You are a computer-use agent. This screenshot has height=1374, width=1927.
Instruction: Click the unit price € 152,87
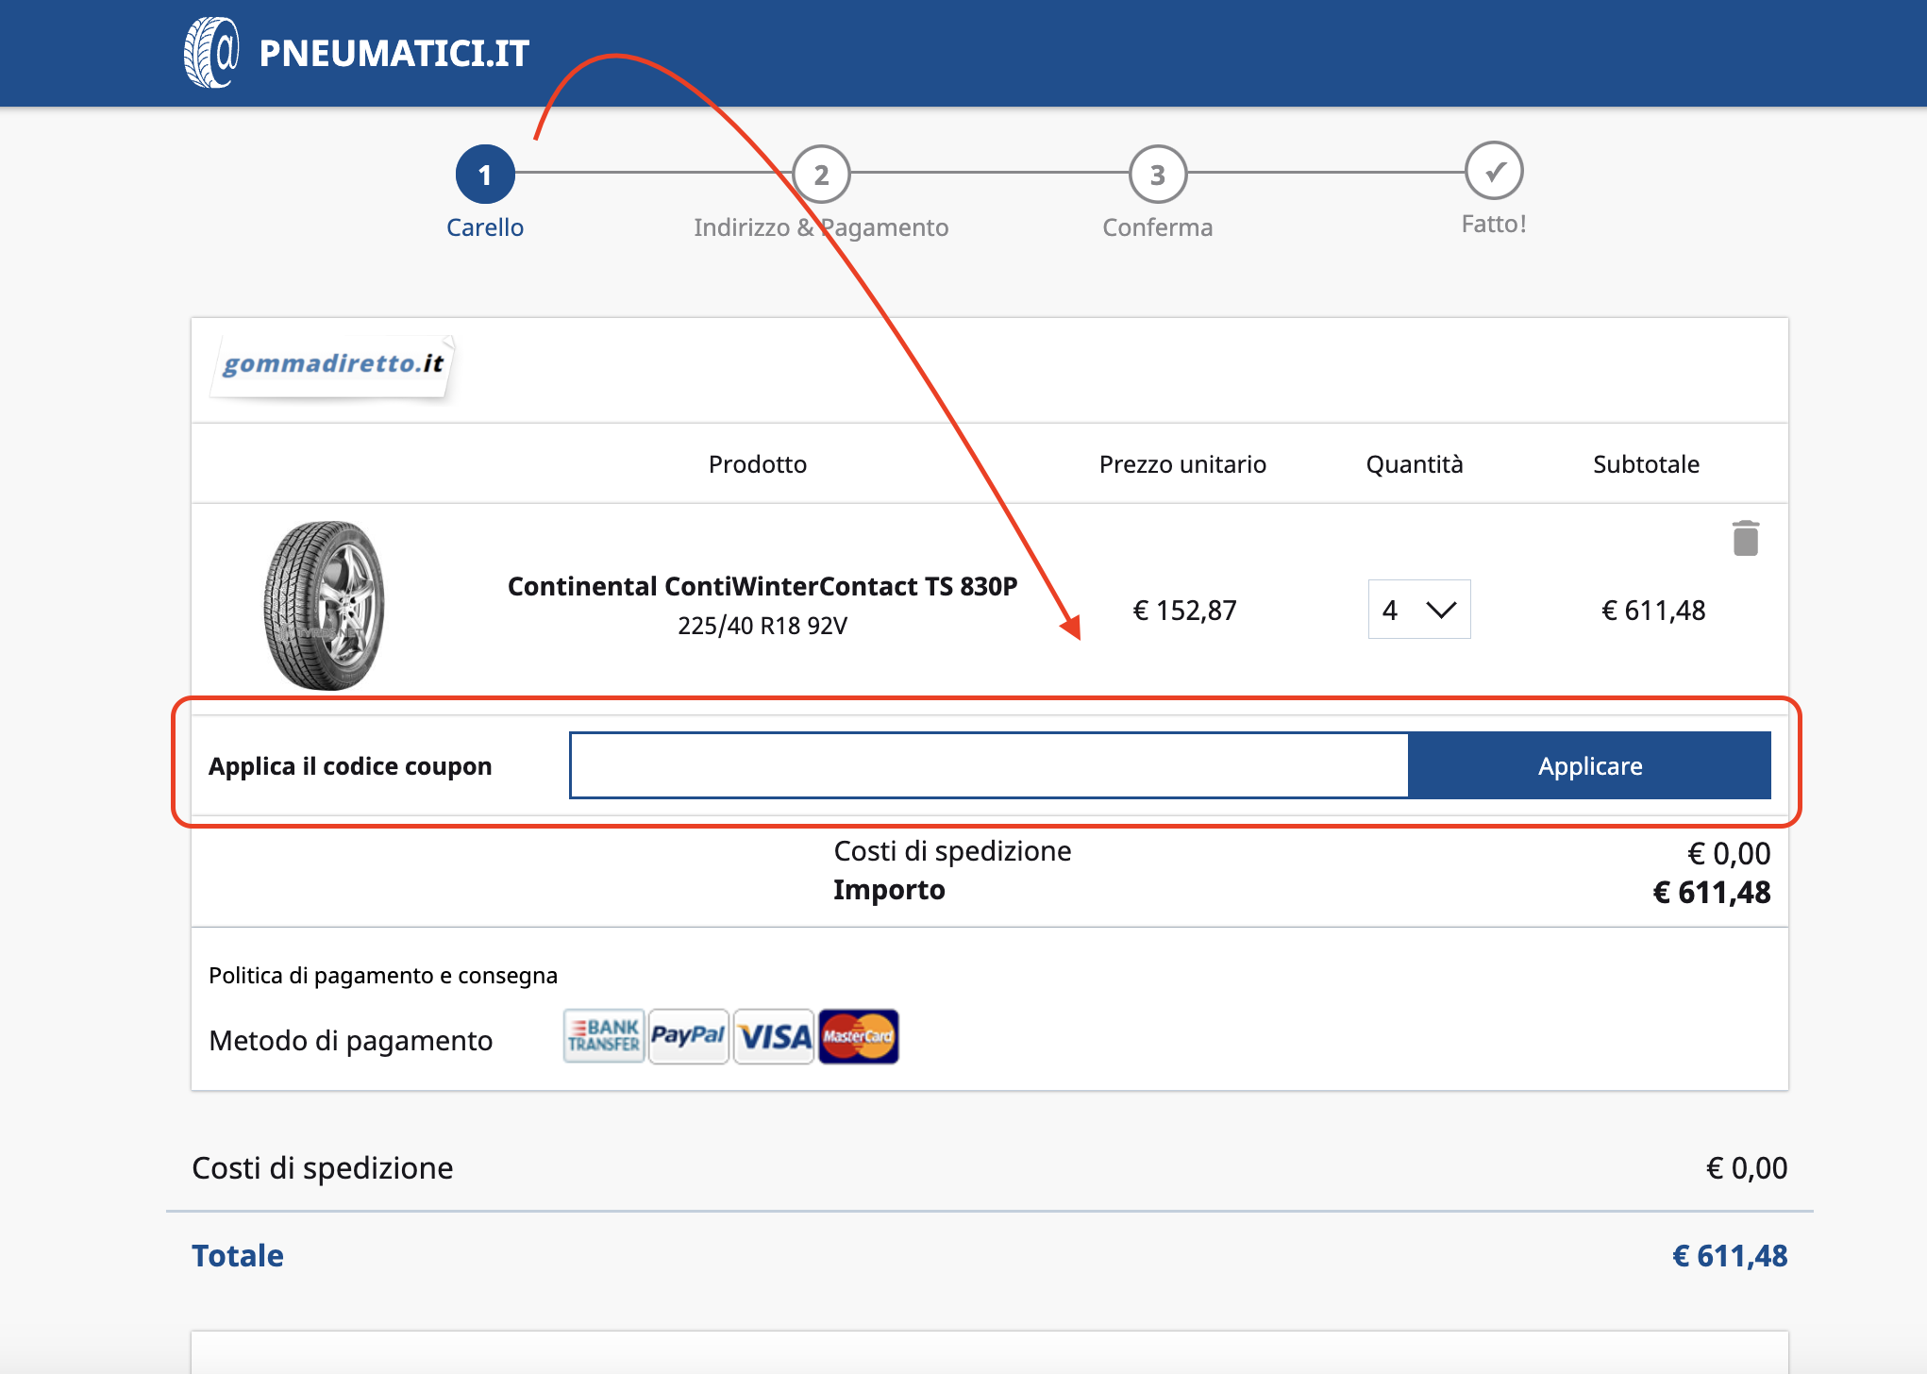[1184, 611]
